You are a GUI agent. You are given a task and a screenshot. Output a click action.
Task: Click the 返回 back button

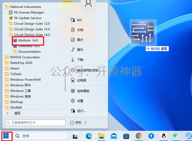click(x=13, y=113)
